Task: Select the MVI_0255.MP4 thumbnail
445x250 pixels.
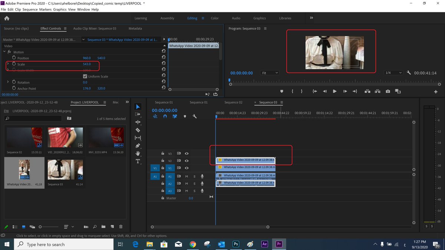Action: click(x=106, y=137)
